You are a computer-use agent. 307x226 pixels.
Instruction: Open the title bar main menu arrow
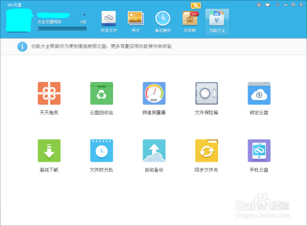click(278, 5)
